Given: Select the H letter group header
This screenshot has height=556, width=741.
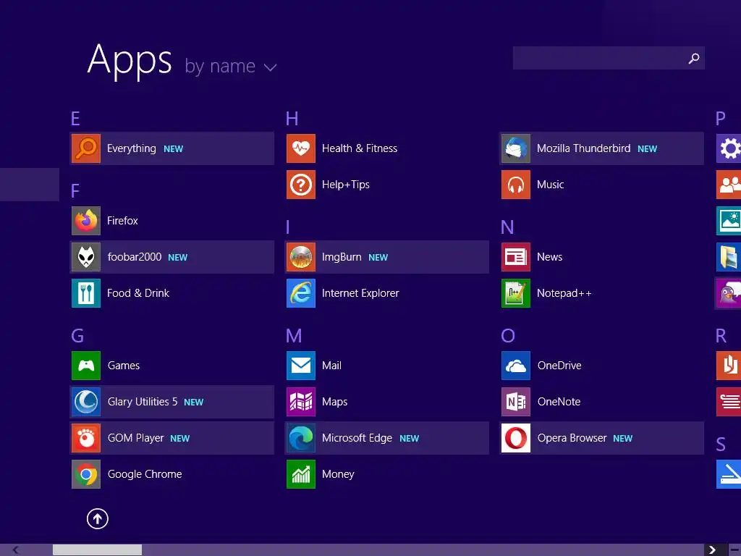Looking at the screenshot, I should point(292,119).
